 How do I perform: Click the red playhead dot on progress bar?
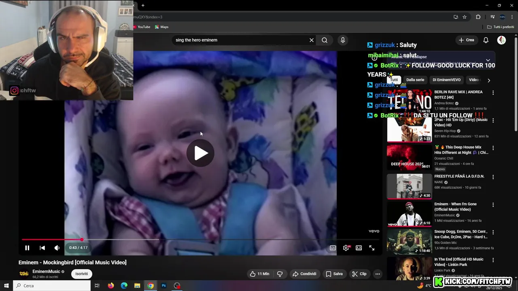[82, 240]
